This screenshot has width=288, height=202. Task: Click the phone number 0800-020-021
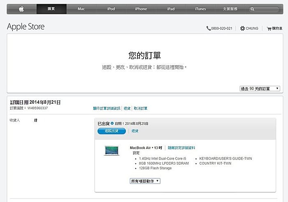point(222,28)
